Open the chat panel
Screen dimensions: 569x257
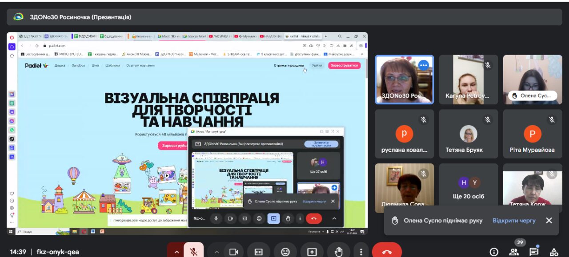[x=534, y=252]
